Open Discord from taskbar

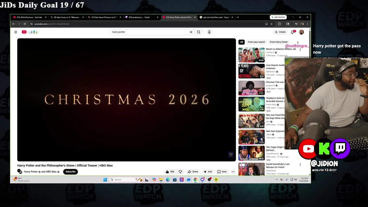point(202,180)
